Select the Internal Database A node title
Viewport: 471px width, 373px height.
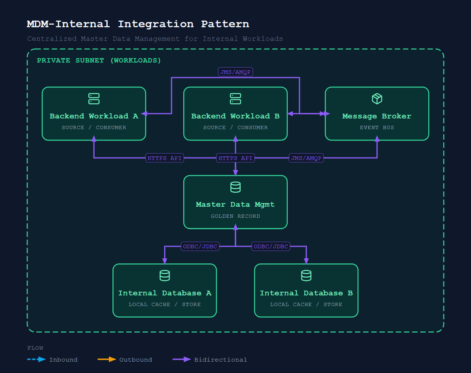165,293
